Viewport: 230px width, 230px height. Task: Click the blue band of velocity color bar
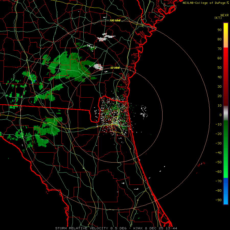tap(226, 191)
